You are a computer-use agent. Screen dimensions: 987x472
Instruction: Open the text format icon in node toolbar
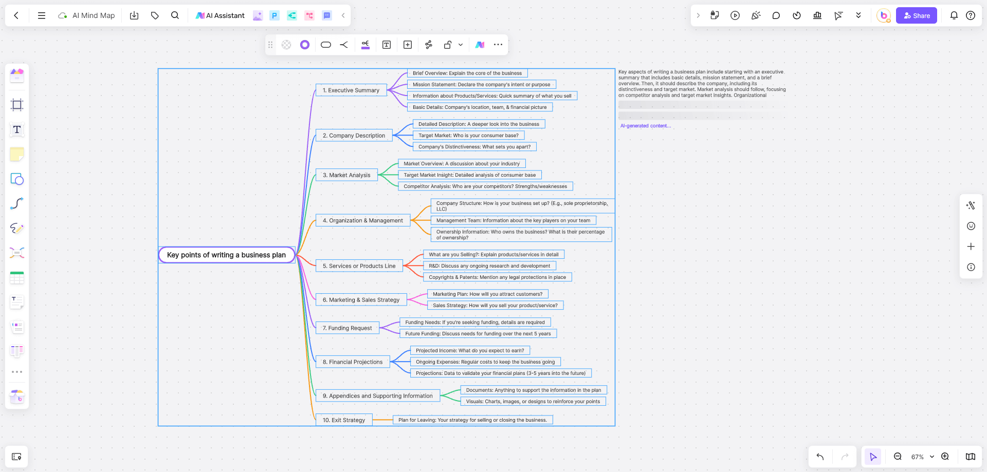(x=387, y=45)
